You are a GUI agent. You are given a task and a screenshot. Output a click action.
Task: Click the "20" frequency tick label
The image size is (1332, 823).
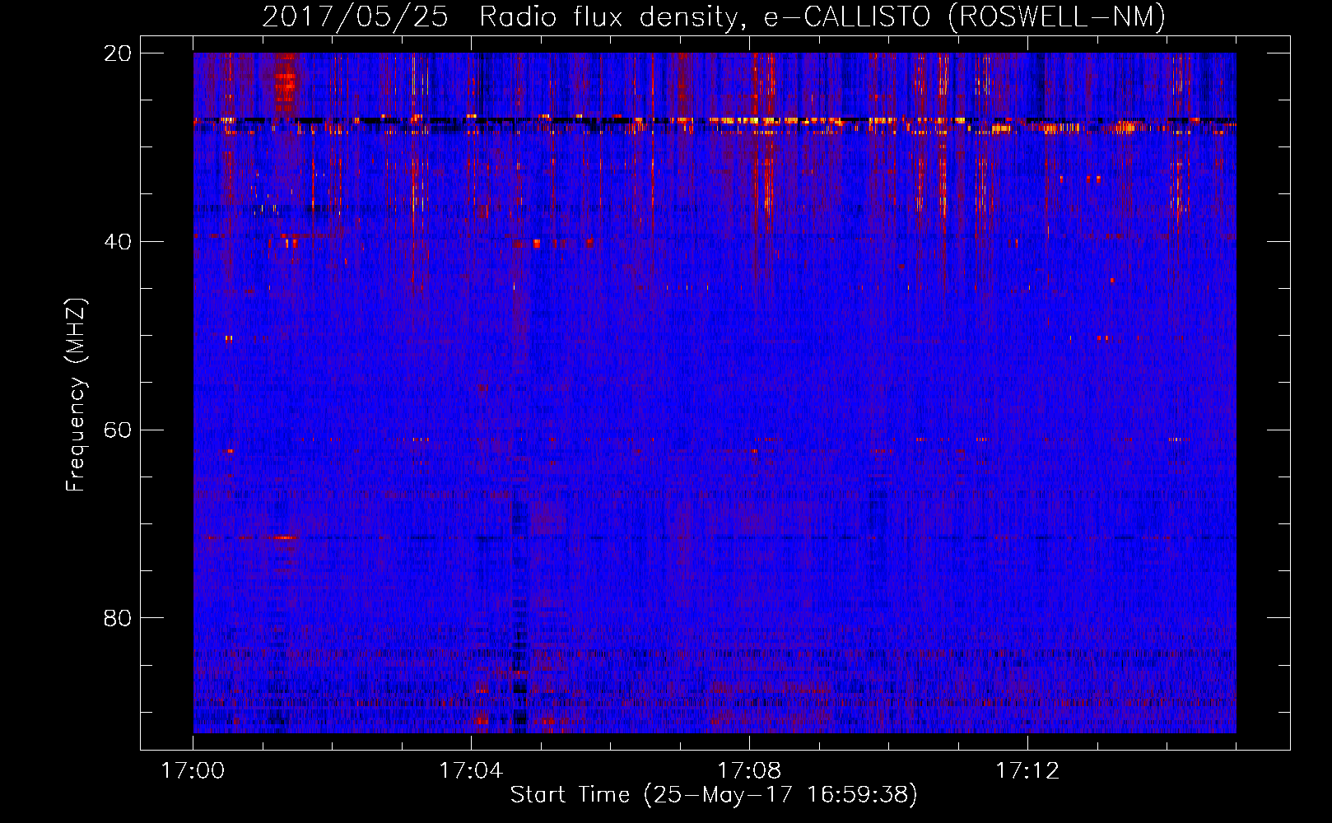[118, 53]
